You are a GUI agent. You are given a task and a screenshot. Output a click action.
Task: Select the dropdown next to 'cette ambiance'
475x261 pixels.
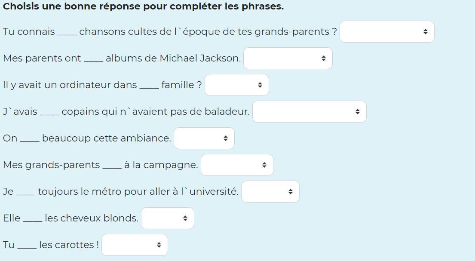[x=204, y=138]
